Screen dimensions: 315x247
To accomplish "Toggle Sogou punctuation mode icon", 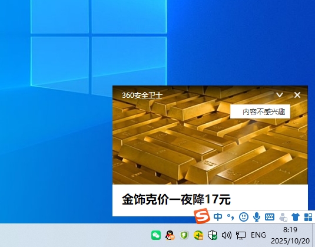I will pyautogui.click(x=230, y=217).
